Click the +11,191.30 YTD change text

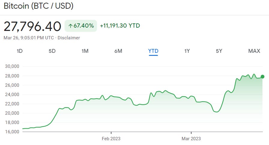pyautogui.click(x=120, y=26)
